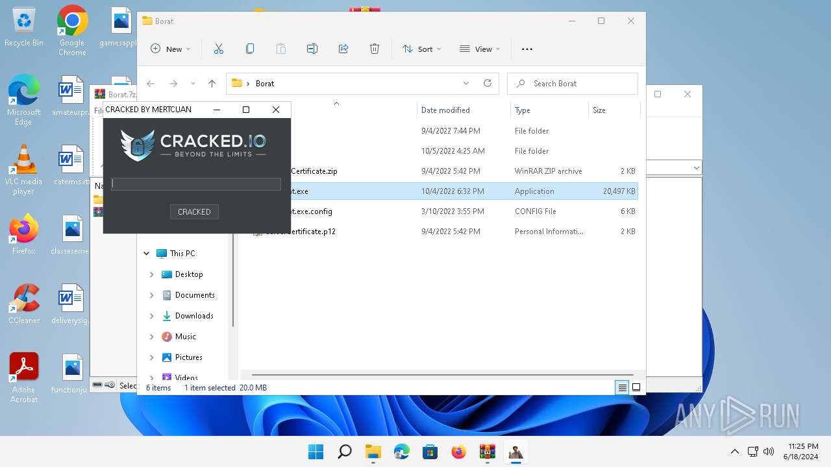Expand the Documents tree node
Viewport: 831px width, 467px height.
coord(152,295)
